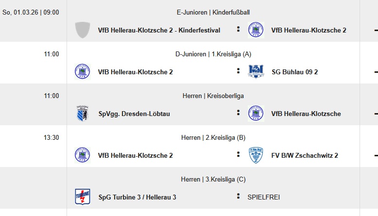Click the Turbine club logo
The width and height of the screenshot is (378, 216).
[x=82, y=197]
